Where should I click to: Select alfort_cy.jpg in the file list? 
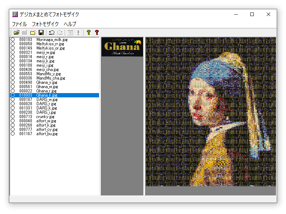(x=47, y=129)
